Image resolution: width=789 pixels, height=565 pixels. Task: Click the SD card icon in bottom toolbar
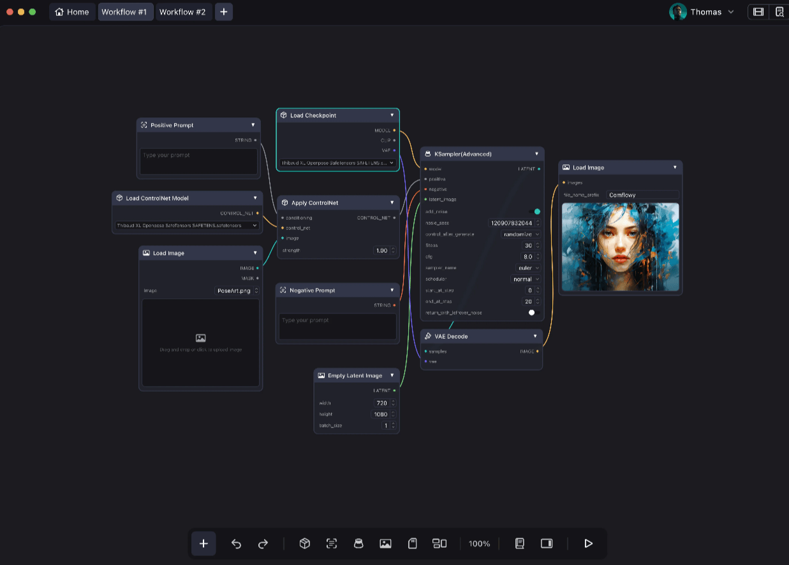click(x=413, y=543)
